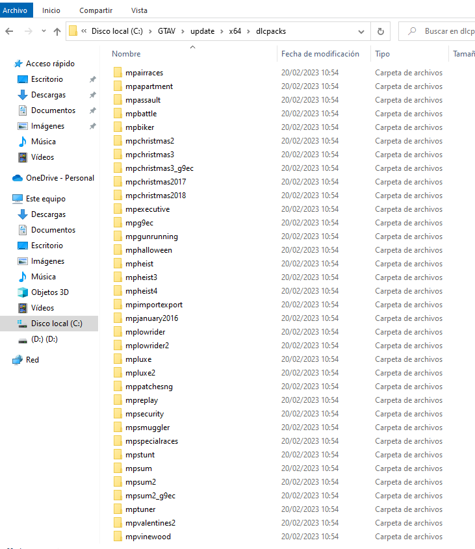
Task: Open pinned Descargas under Acceso rápido
Action: click(48, 95)
